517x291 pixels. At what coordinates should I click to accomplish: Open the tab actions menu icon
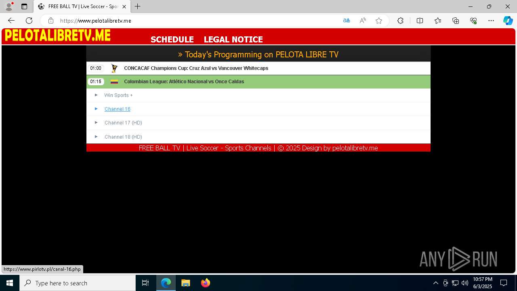pyautogui.click(x=24, y=6)
